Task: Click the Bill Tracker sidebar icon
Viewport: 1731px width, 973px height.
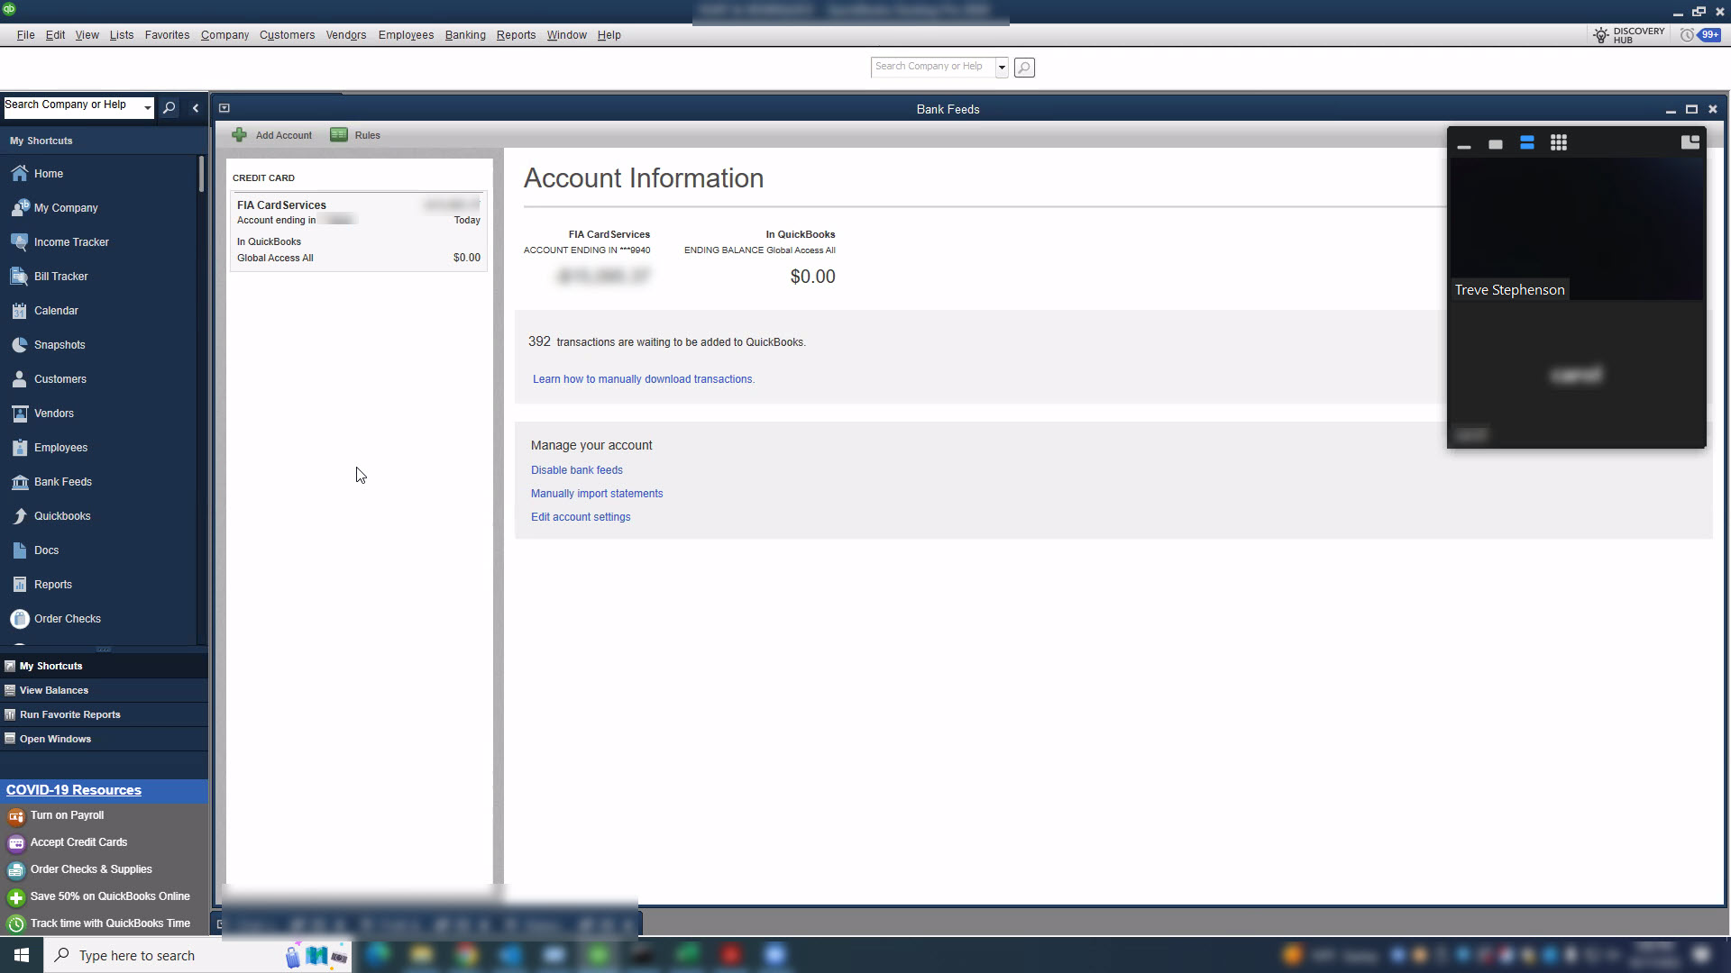Action: 19,277
